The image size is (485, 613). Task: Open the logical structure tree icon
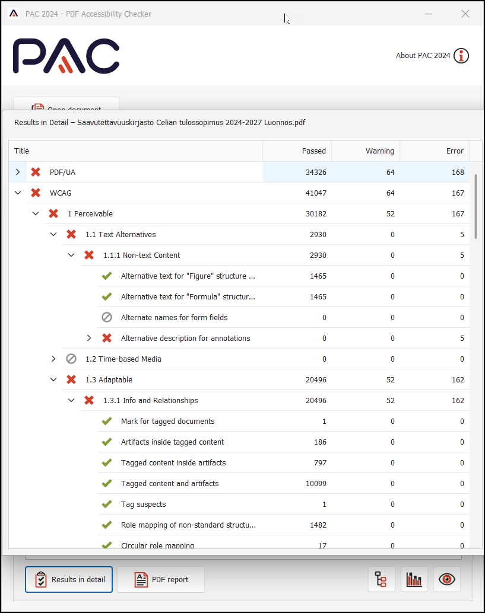381,580
